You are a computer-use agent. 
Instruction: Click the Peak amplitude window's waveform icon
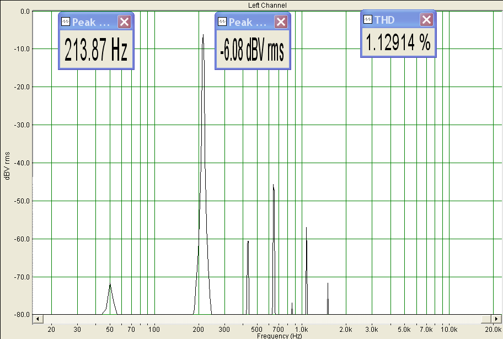222,21
